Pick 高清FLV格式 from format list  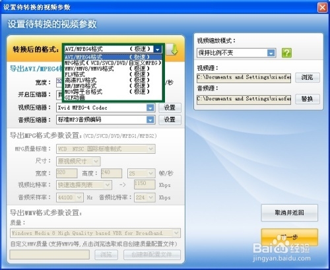[x=113, y=80]
